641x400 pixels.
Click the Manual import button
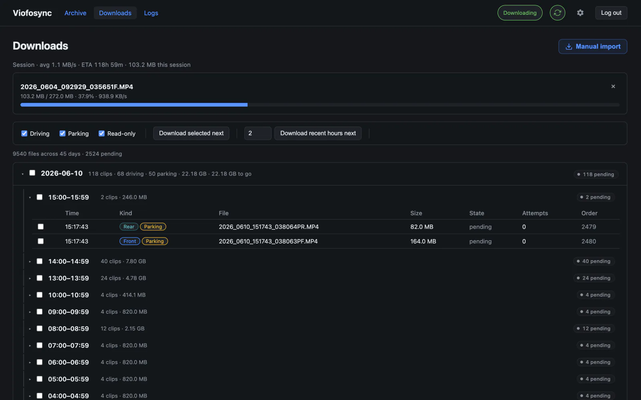point(593,46)
